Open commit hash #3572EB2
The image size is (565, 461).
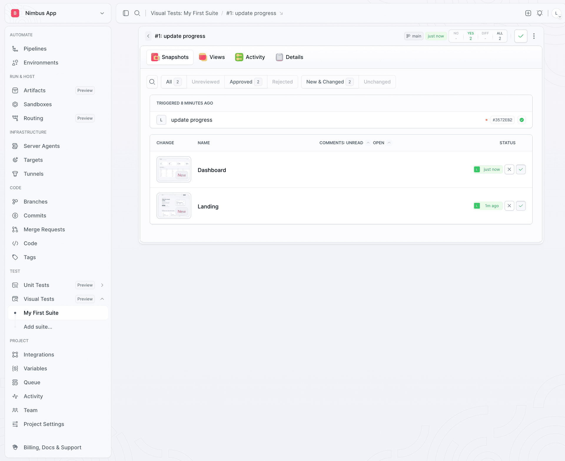pyautogui.click(x=503, y=120)
